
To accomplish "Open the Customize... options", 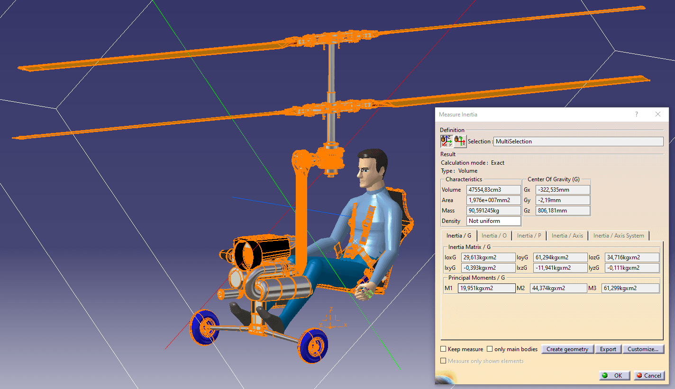I will click(x=643, y=349).
